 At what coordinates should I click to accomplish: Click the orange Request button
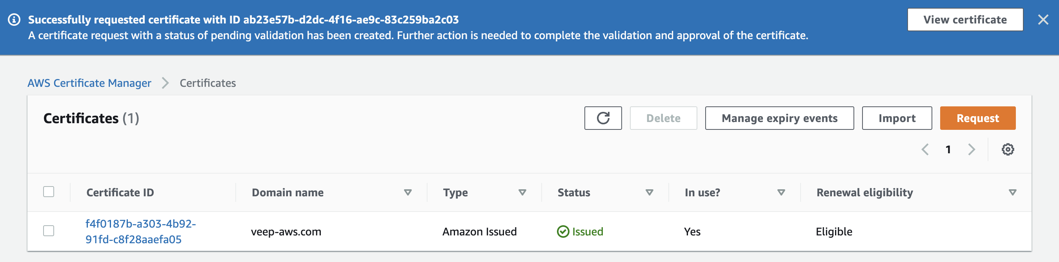[977, 118]
